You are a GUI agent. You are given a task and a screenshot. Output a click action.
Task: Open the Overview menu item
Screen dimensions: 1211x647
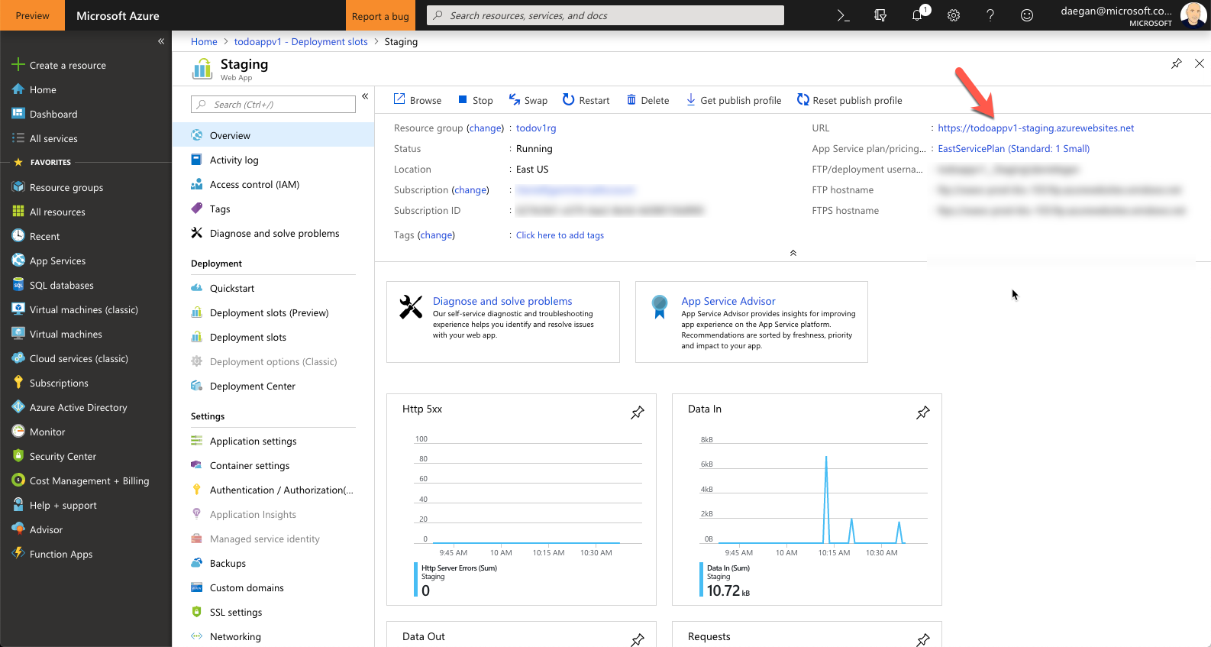[273, 135]
